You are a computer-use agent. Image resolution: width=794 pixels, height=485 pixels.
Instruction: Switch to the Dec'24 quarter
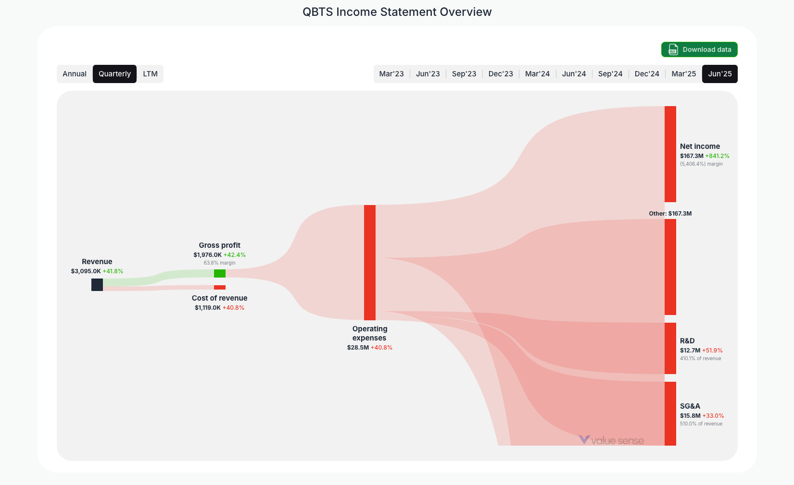pyautogui.click(x=647, y=73)
